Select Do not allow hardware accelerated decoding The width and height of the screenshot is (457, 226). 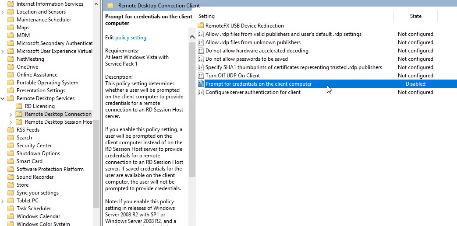click(x=257, y=51)
